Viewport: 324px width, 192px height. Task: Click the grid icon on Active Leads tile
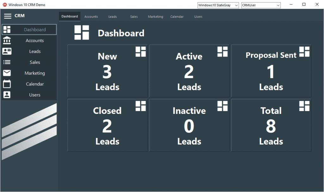pos(222,52)
